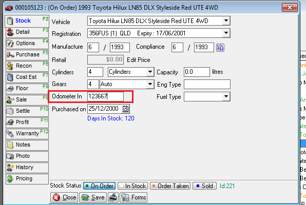Set stock status to In Stock

coord(132,186)
